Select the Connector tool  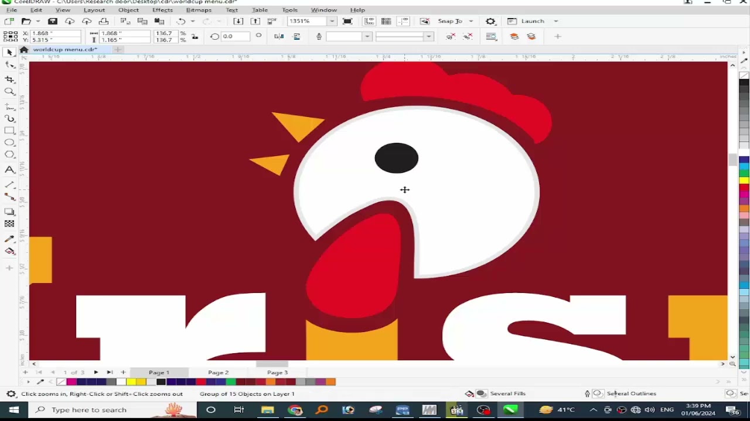click(x=9, y=198)
